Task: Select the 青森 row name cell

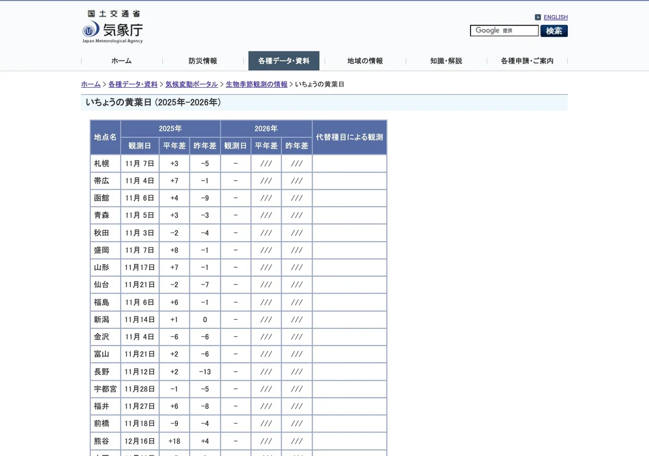Action: coord(105,215)
